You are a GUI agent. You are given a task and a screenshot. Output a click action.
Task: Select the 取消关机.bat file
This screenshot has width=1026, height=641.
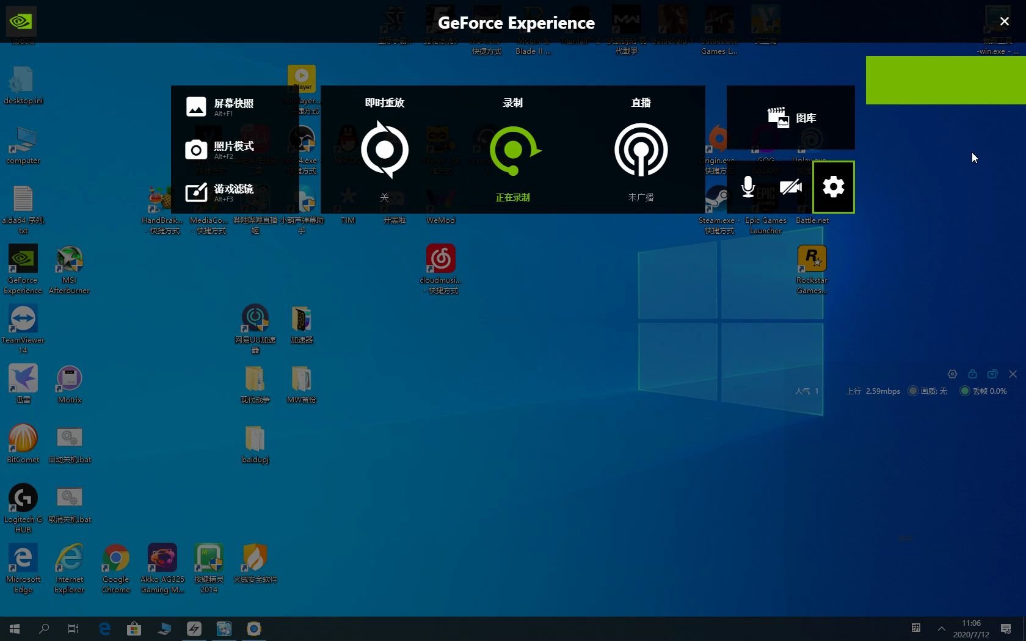point(69,504)
